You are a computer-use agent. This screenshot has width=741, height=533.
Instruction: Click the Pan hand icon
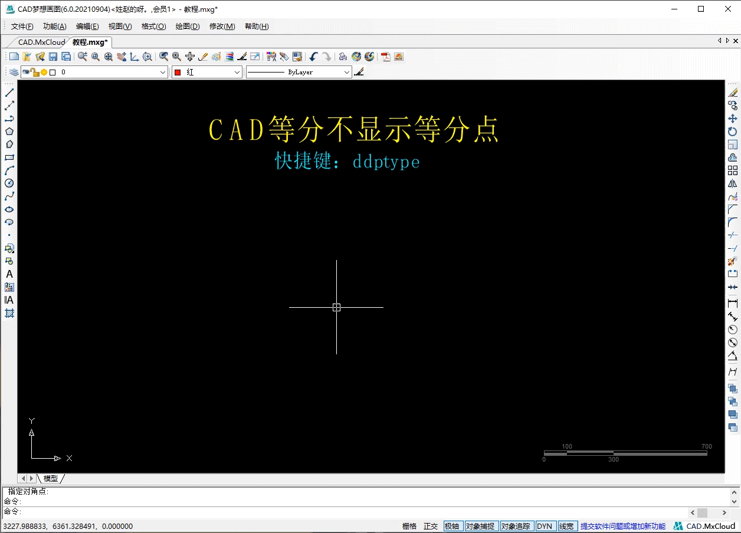coord(122,56)
